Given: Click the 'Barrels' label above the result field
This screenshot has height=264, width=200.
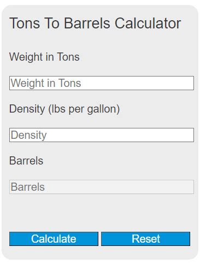Looking at the screenshot, I should (x=26, y=161).
